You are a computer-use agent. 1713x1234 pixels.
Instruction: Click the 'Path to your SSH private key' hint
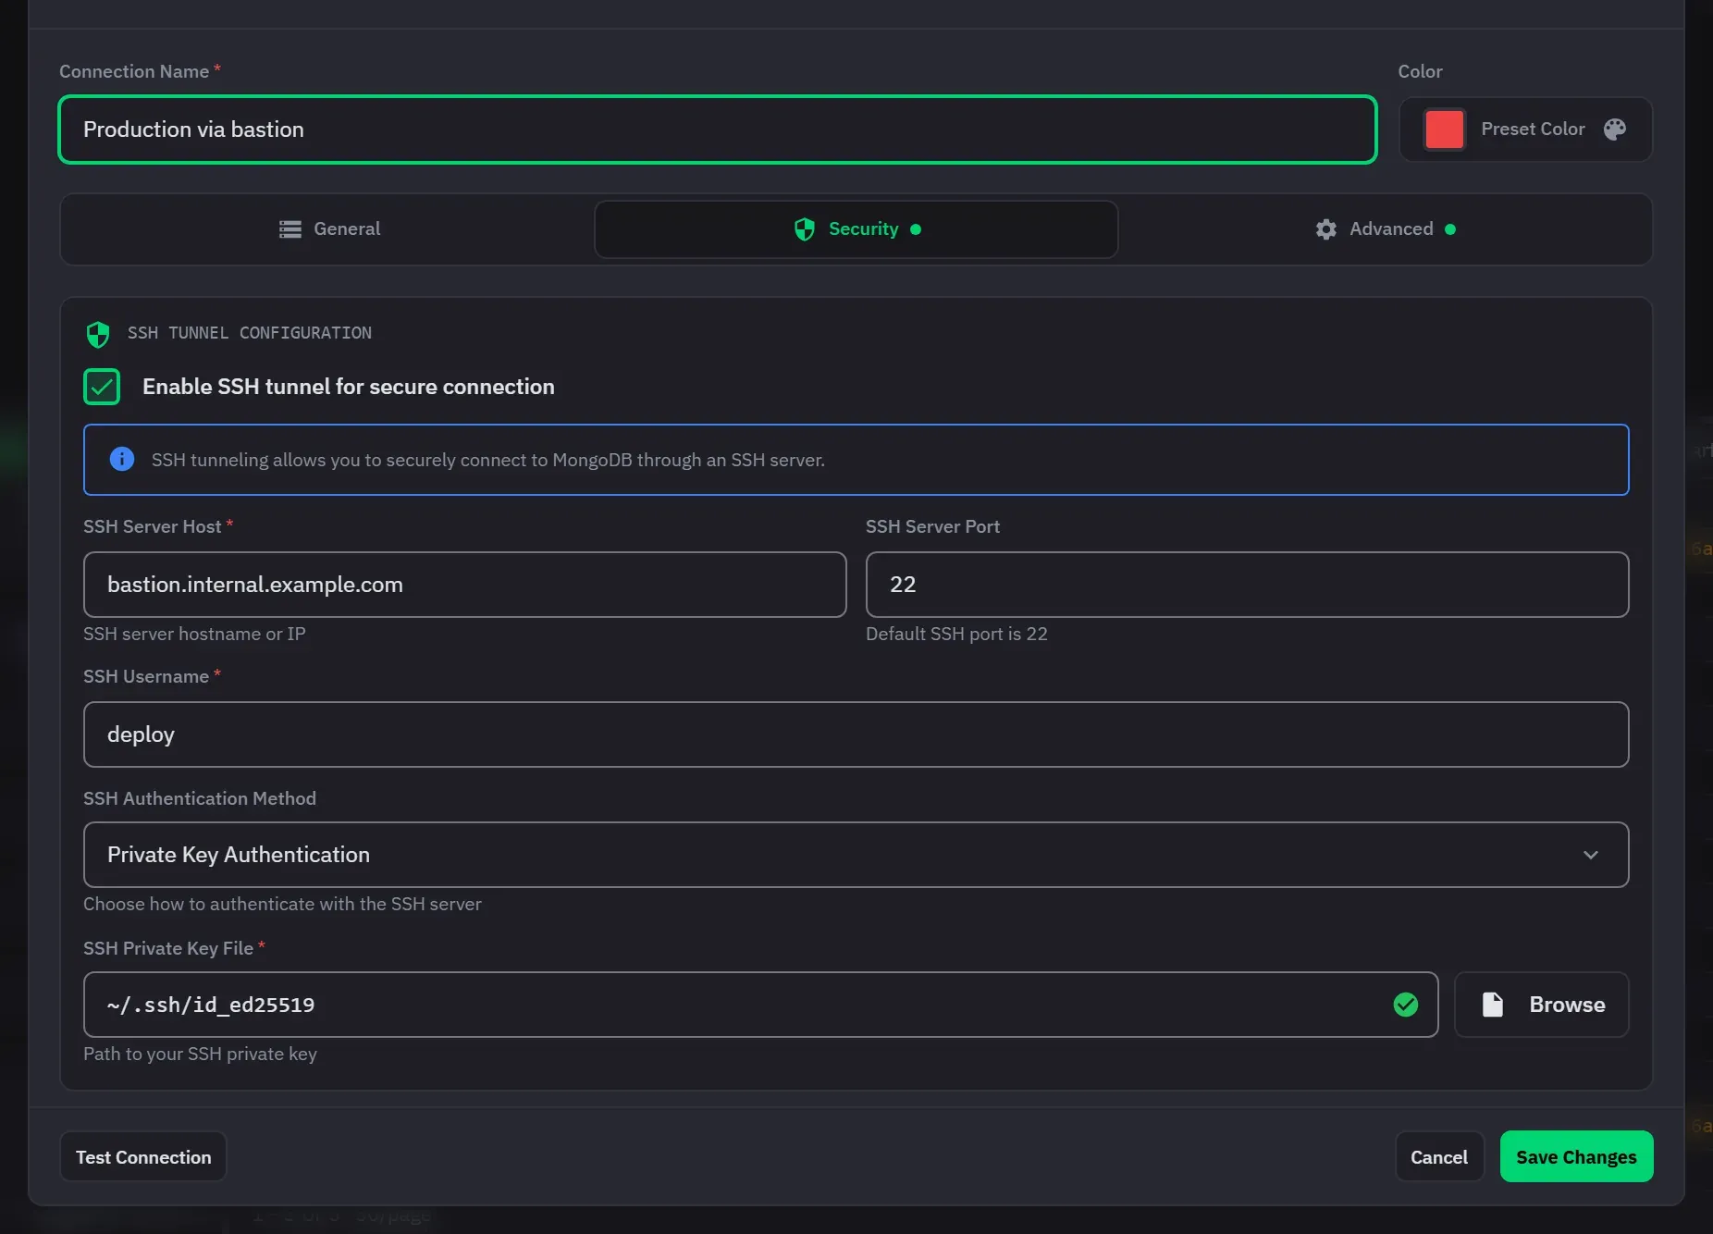(x=200, y=1054)
